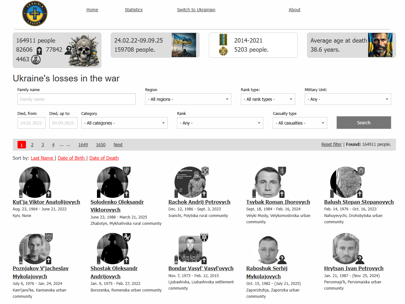Click rank insignia icon on Bondar Vasyl' photo

176,260
